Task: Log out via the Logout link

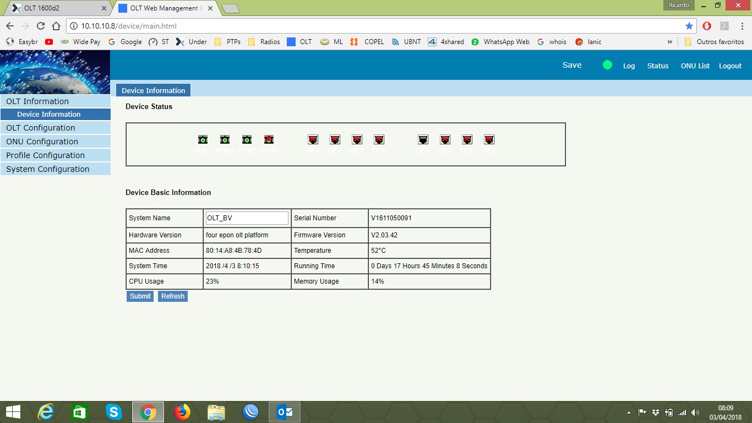Action: [731, 66]
